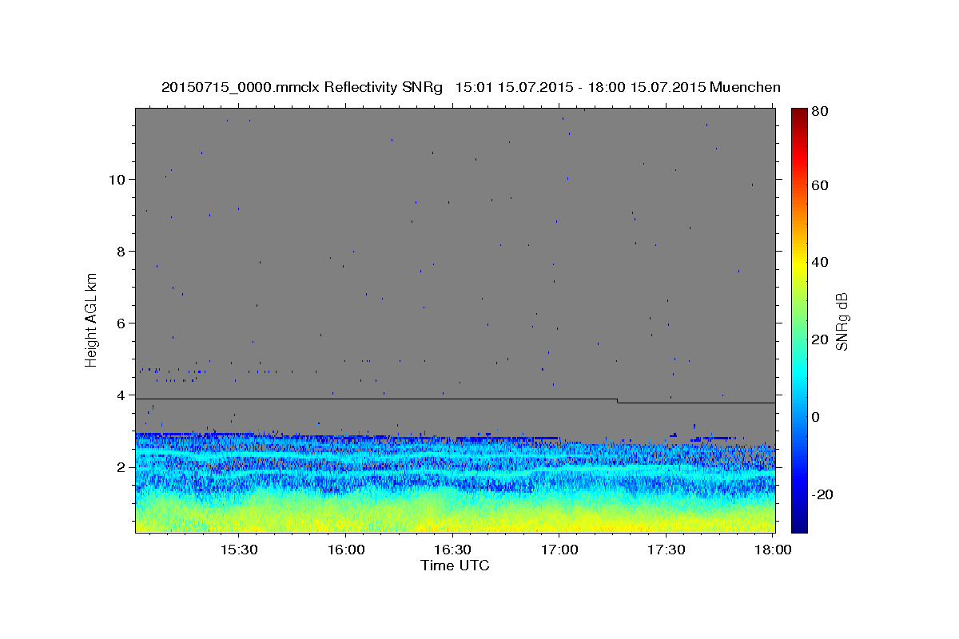Viewport: 959px width, 639px height.
Task: Click the 16:30 time tick label
Action: [x=452, y=550]
